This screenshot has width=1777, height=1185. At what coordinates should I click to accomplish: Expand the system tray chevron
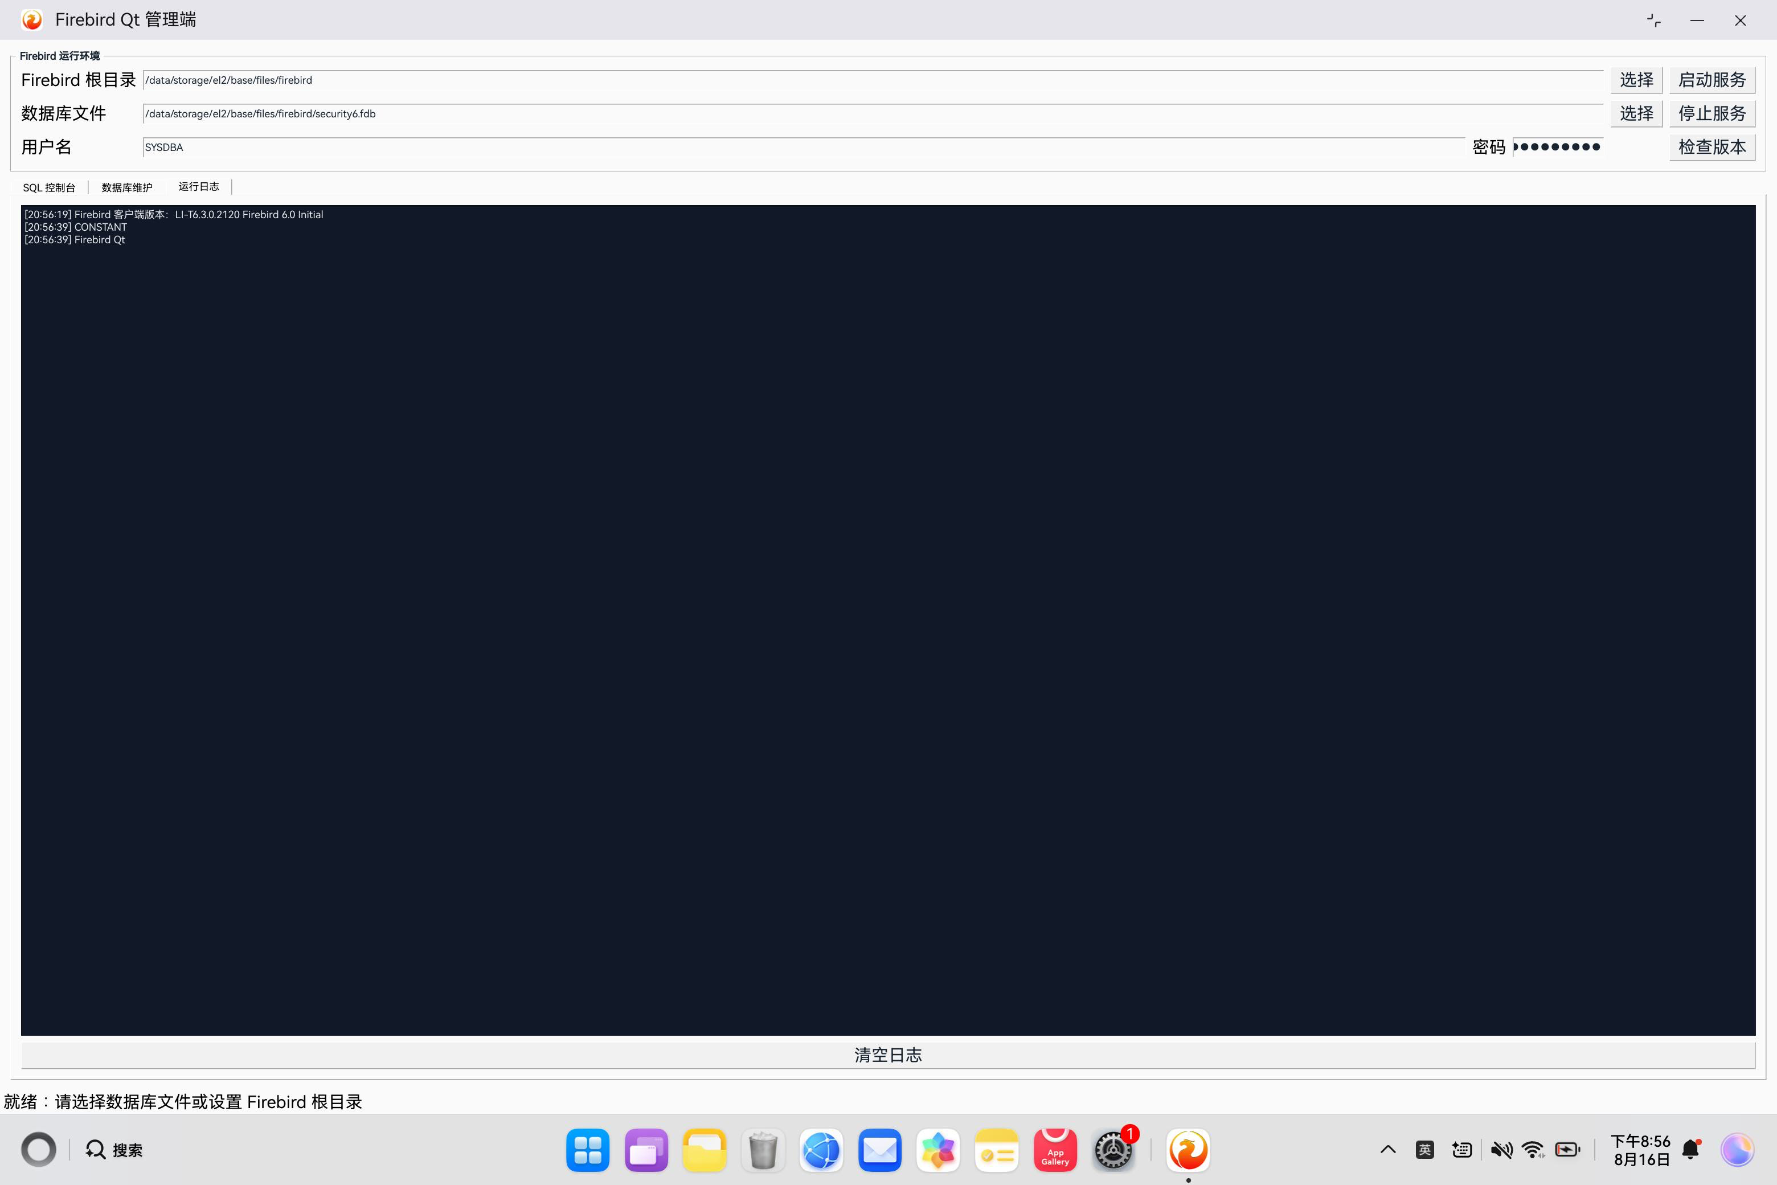(1388, 1150)
